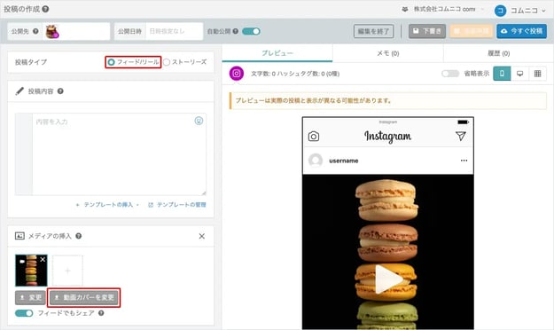Click the image icon by メディアの挿入
The height and width of the screenshot is (330, 554).
(20, 236)
